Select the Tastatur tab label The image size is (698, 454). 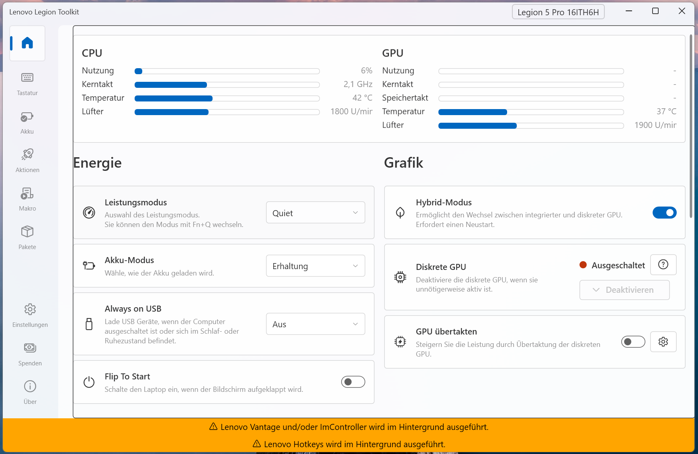point(27,93)
